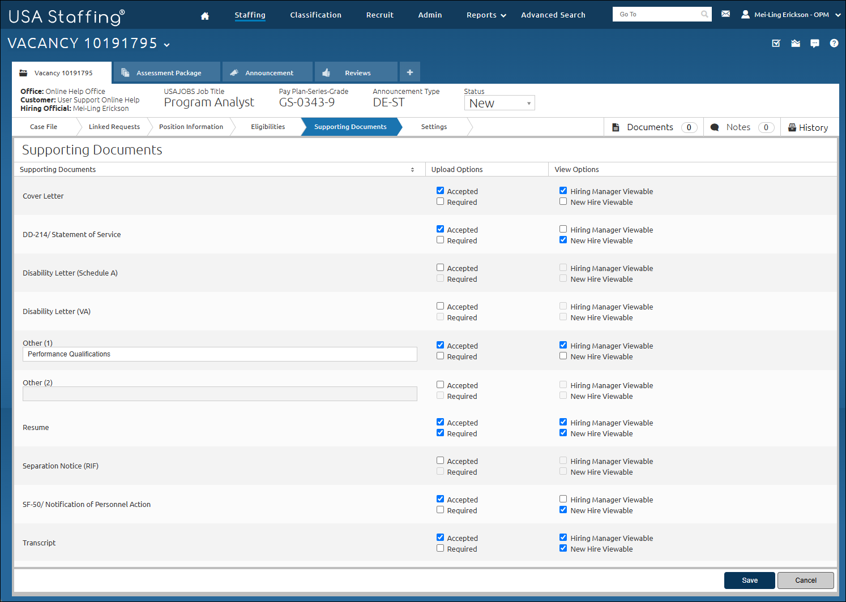Open the mail envelope icon
Screen dimensions: 846x602
725,14
